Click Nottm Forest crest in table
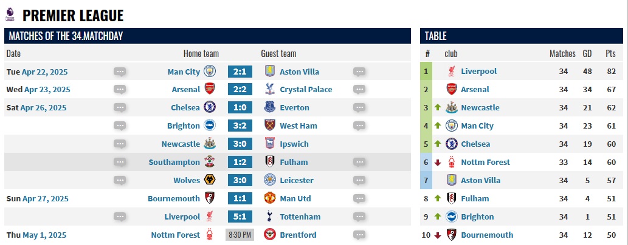 pos(451,163)
